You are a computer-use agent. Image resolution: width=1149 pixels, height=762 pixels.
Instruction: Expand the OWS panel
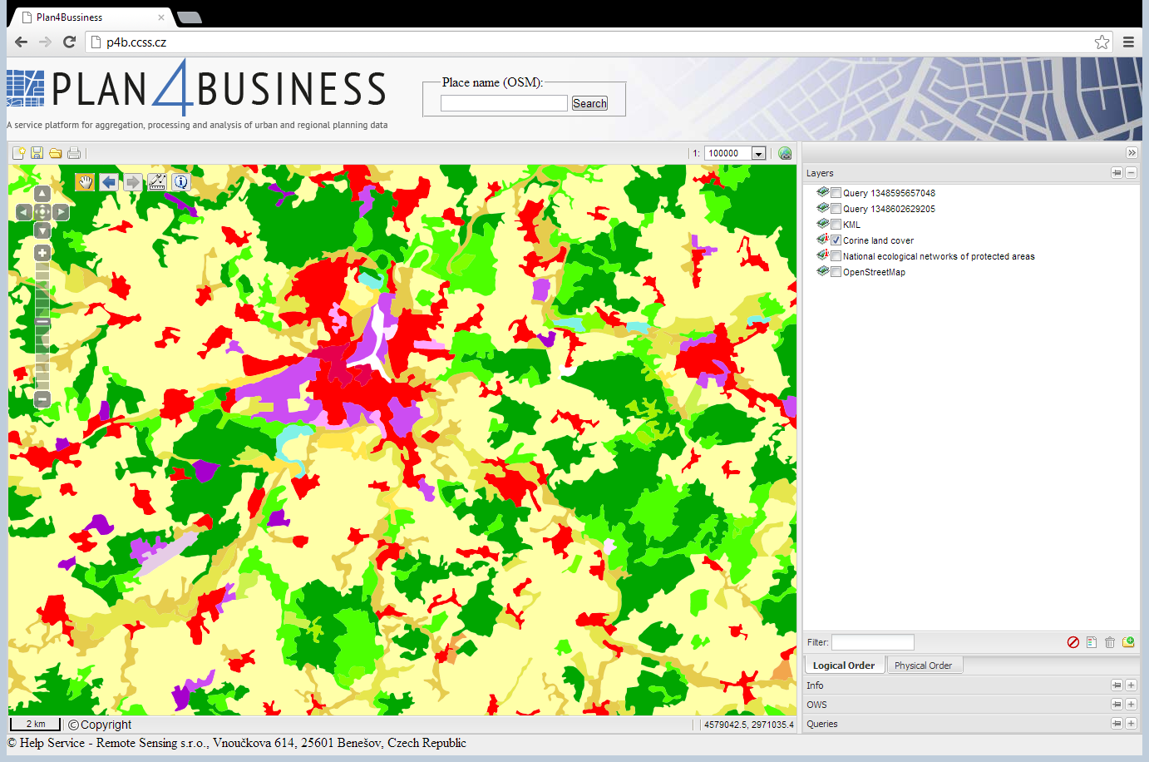1131,705
